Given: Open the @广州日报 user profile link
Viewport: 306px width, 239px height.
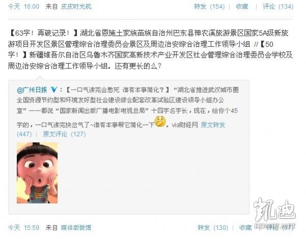Looking at the screenshot, I should coord(32,90).
